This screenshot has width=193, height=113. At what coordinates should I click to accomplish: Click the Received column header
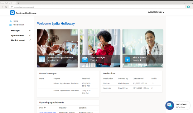point(86,79)
